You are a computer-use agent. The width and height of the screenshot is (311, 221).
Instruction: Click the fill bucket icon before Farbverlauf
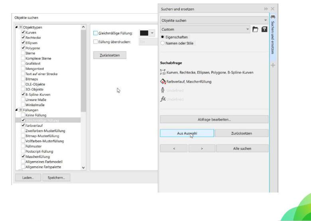coord(163,81)
